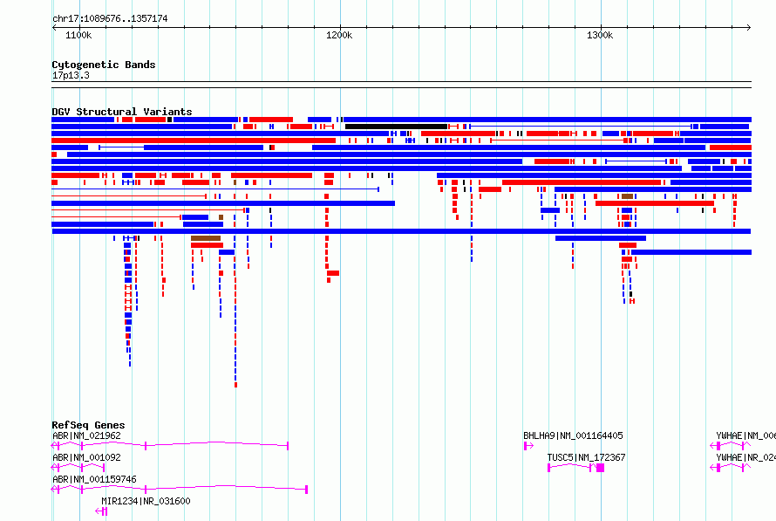Open the RefSeq Genes track title
The width and height of the screenshot is (776, 521).
(88, 425)
